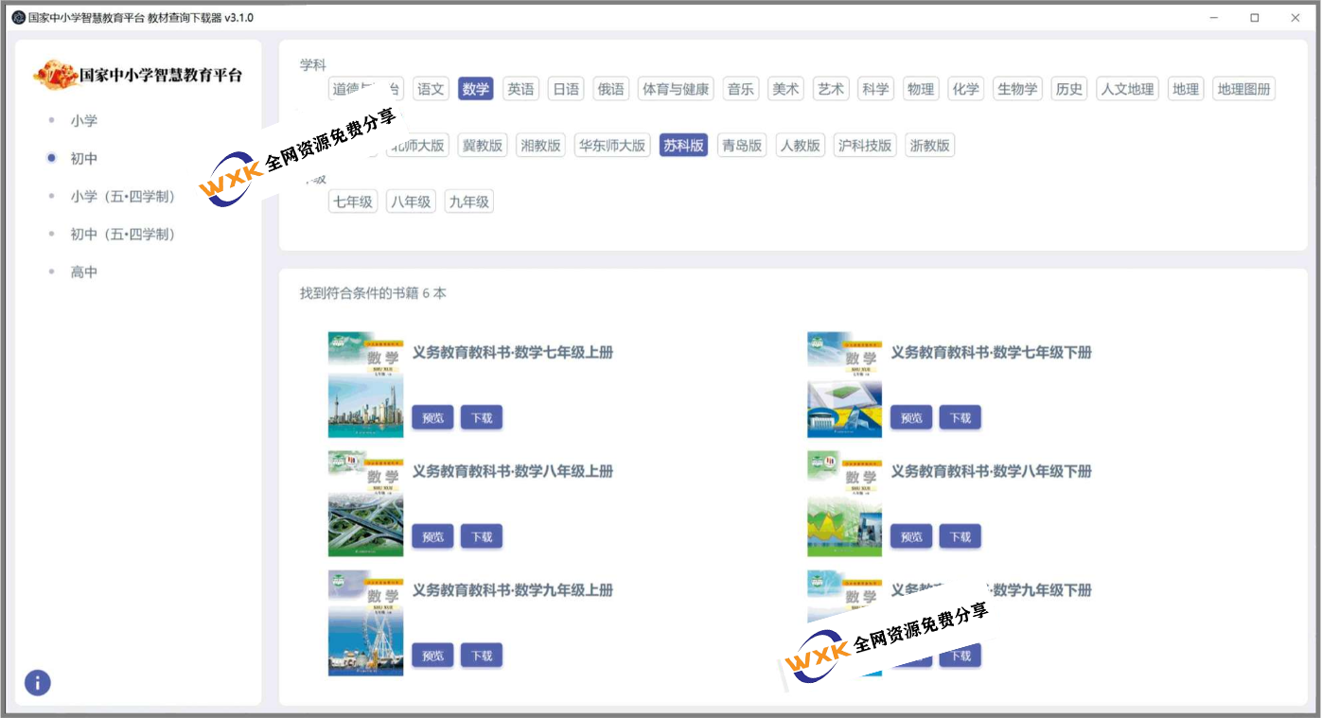Image resolution: width=1322 pixels, height=718 pixels.
Task: Preview 数学八年级上册 textbook
Action: point(432,537)
